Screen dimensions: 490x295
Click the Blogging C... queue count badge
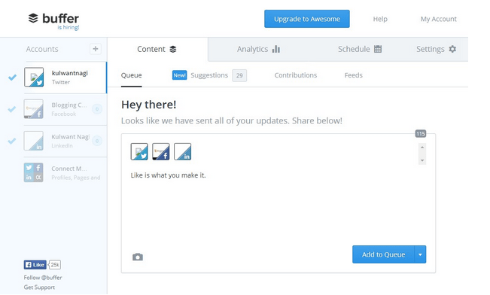tap(97, 109)
